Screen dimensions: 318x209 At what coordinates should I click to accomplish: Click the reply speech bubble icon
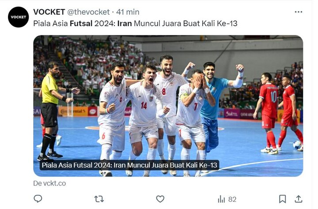pyautogui.click(x=38, y=199)
